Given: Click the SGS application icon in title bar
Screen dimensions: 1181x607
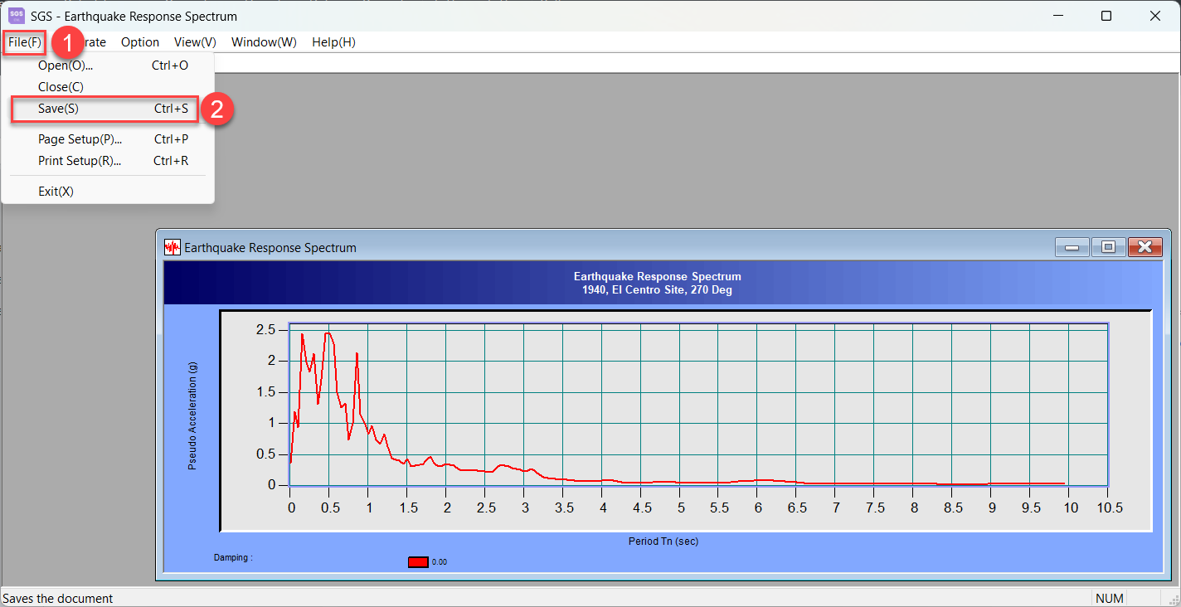Looking at the screenshot, I should (x=17, y=15).
